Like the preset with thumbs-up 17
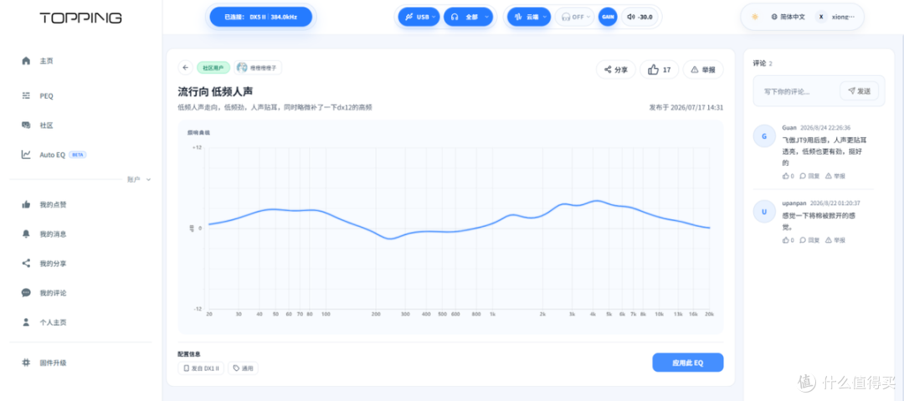The height and width of the screenshot is (401, 904). coord(660,69)
